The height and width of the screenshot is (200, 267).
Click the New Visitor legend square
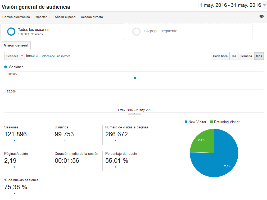[186, 122]
